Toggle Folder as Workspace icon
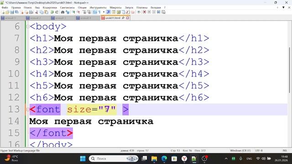The image size is (292, 164). click(x=133, y=12)
